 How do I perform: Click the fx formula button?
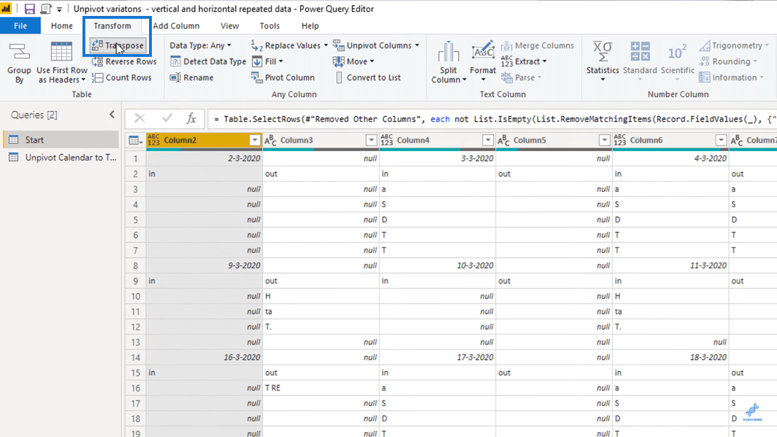pos(192,118)
